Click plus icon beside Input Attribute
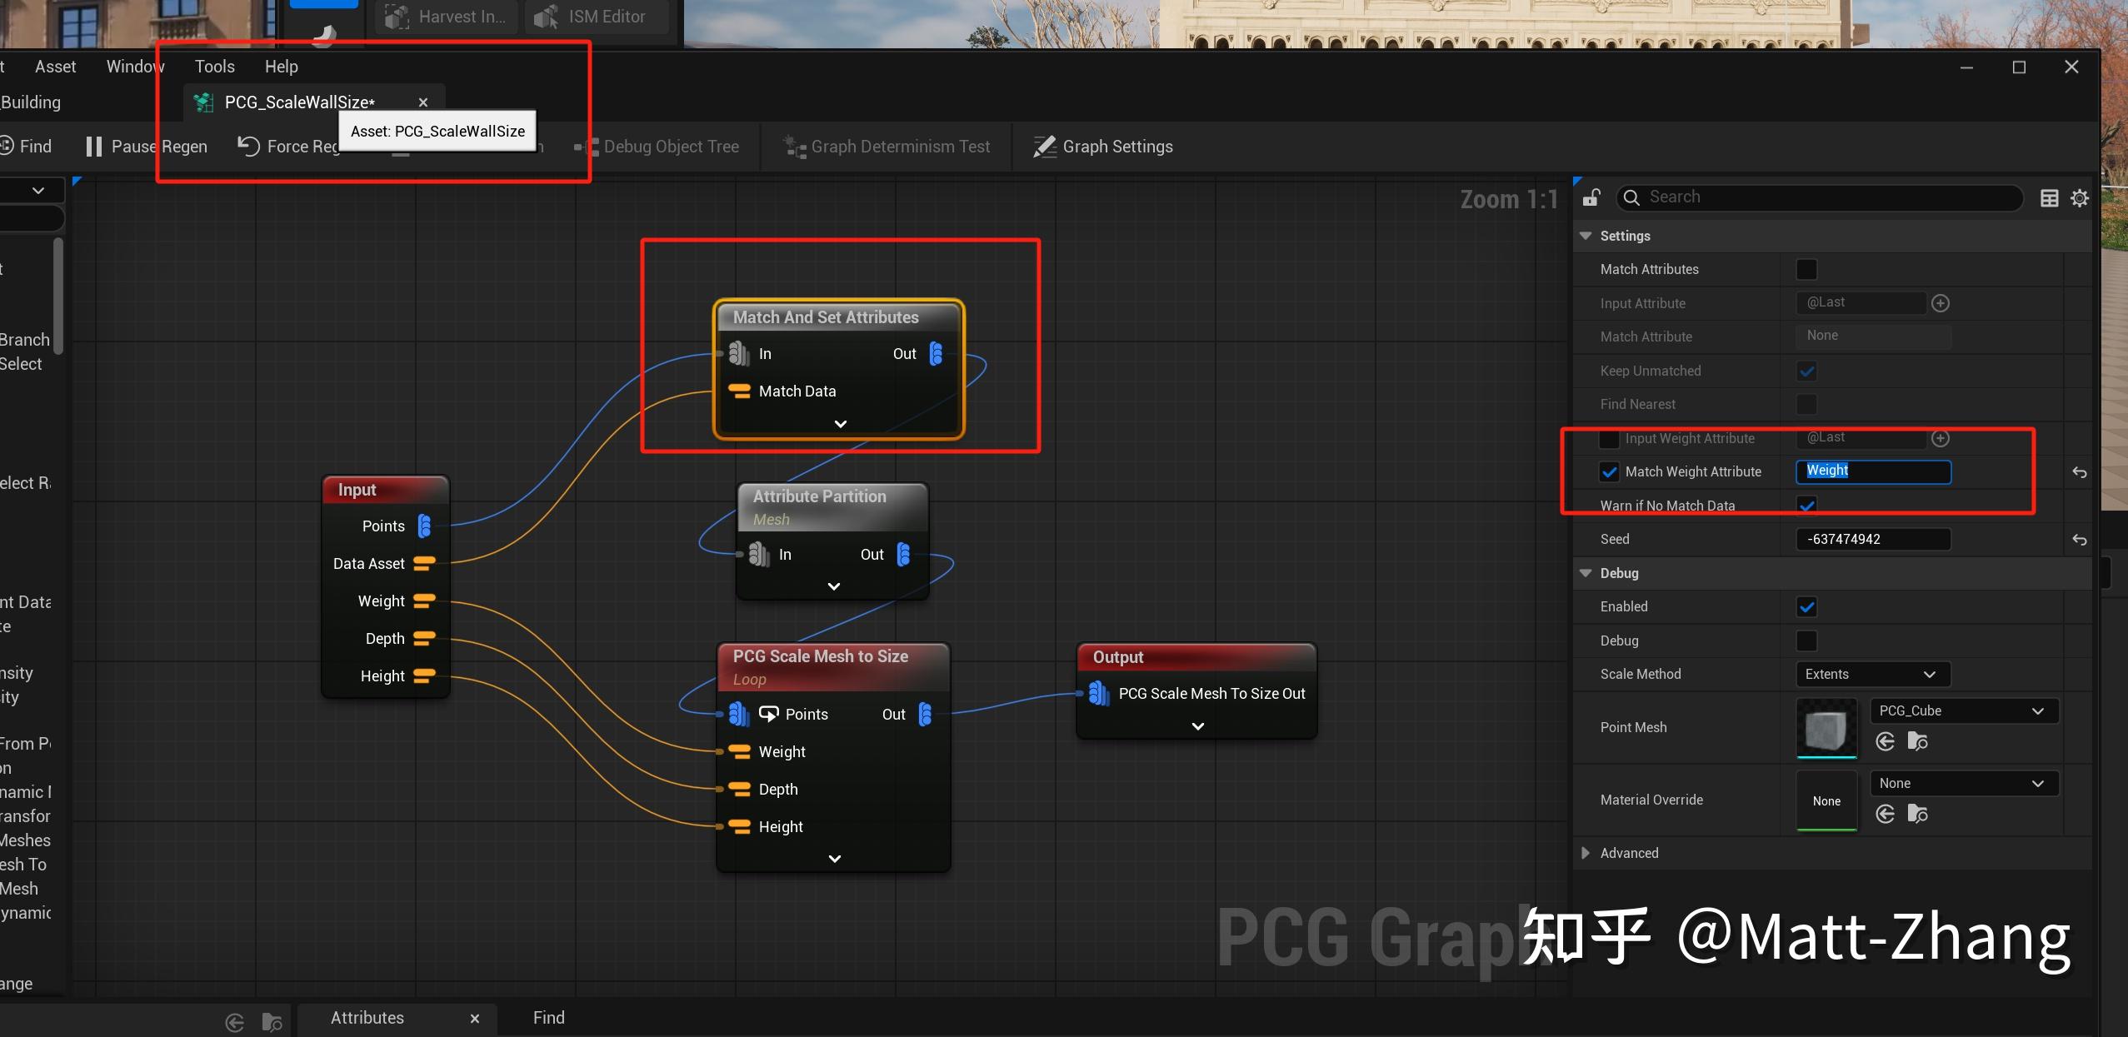The height and width of the screenshot is (1037, 2128). point(1941,303)
